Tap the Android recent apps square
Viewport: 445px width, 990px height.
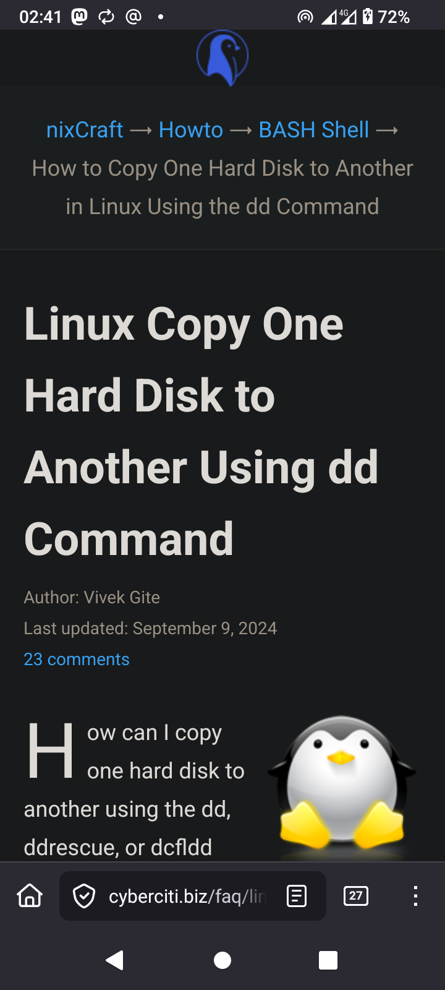click(328, 960)
